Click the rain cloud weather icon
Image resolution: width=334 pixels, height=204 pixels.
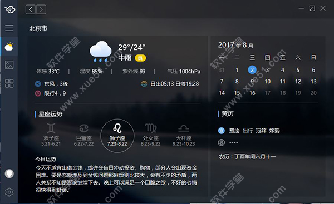100,51
